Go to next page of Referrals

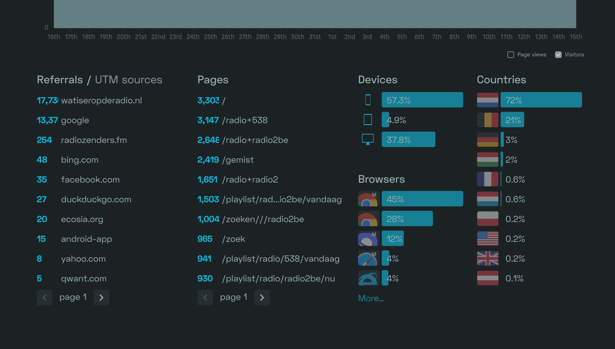(x=101, y=297)
